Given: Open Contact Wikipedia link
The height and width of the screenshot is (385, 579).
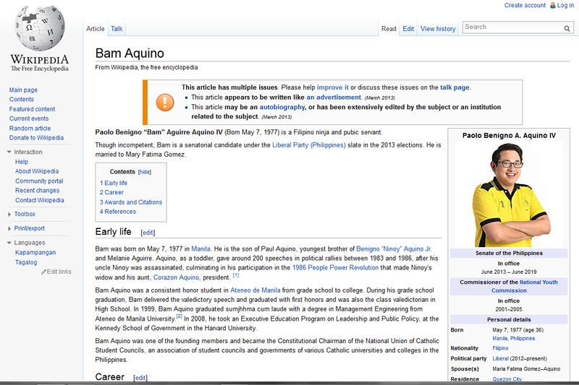Looking at the screenshot, I should [x=40, y=200].
